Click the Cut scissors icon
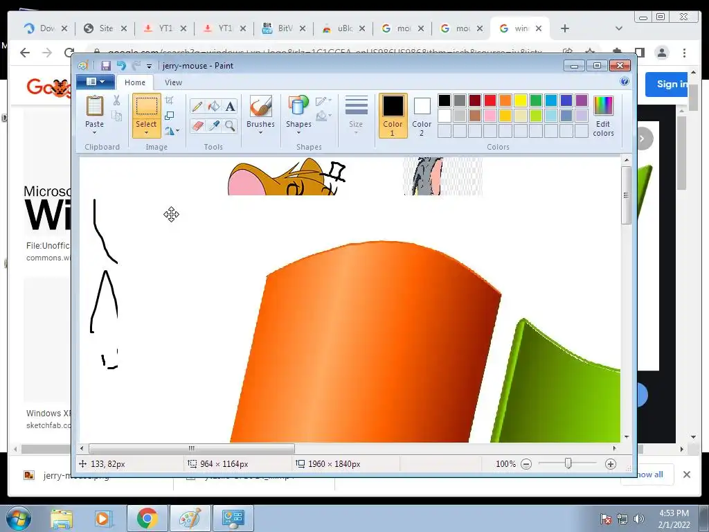This screenshot has height=532, width=709. tap(116, 100)
